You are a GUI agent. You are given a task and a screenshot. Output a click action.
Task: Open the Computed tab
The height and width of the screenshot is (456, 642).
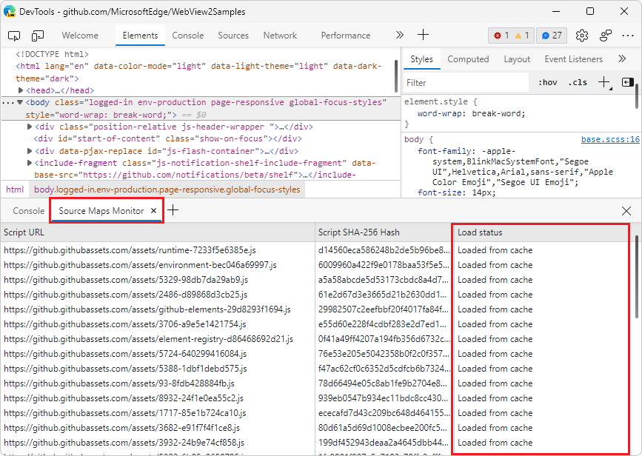tap(468, 59)
